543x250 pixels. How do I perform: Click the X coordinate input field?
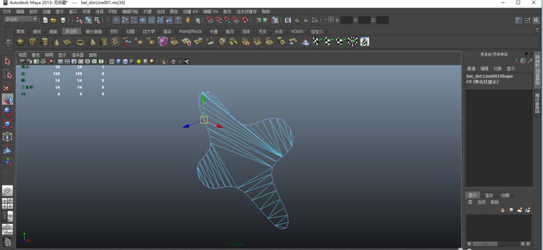[346, 20]
